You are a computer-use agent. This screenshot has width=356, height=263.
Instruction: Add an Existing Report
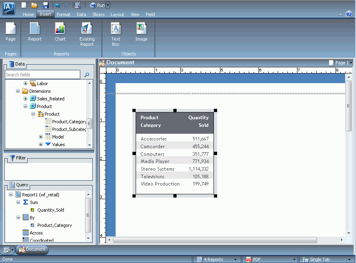tap(87, 34)
